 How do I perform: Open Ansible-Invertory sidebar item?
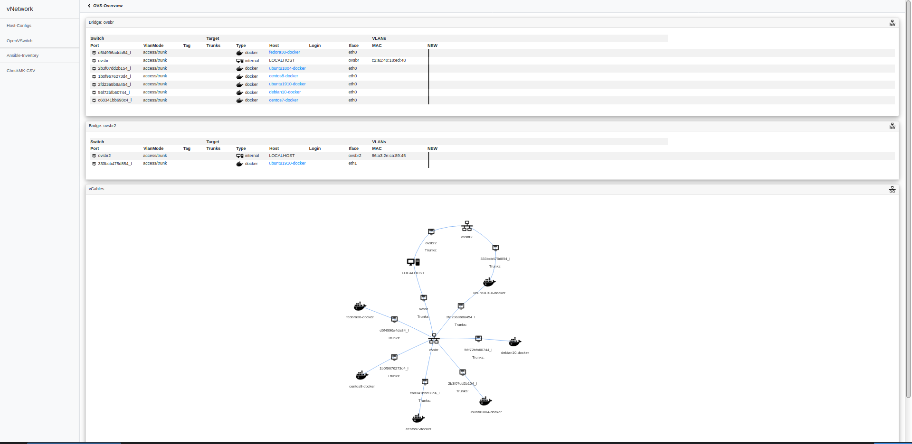pos(23,55)
